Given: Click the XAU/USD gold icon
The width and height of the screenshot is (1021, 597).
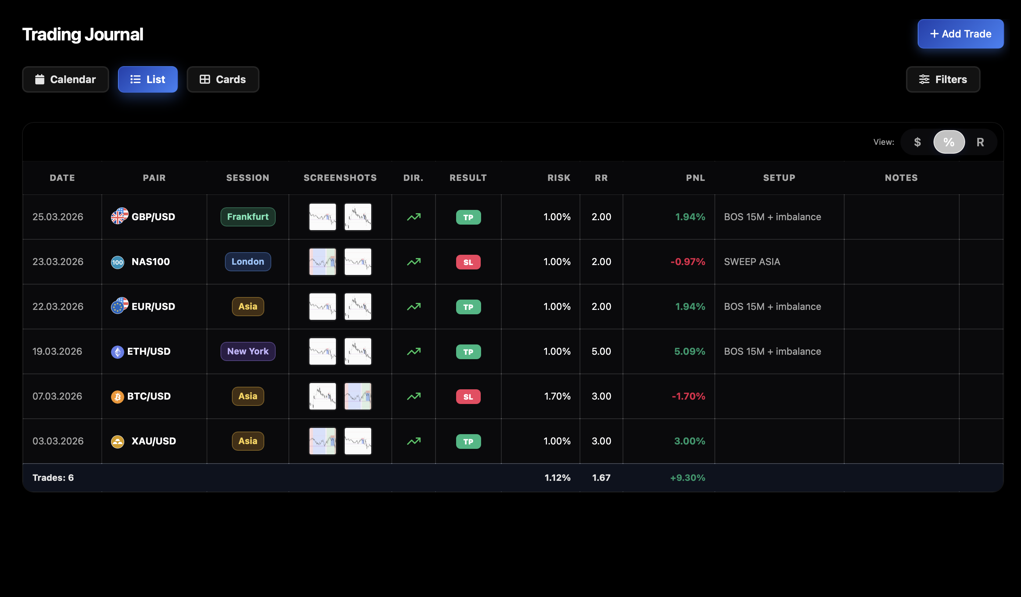Looking at the screenshot, I should pos(118,442).
